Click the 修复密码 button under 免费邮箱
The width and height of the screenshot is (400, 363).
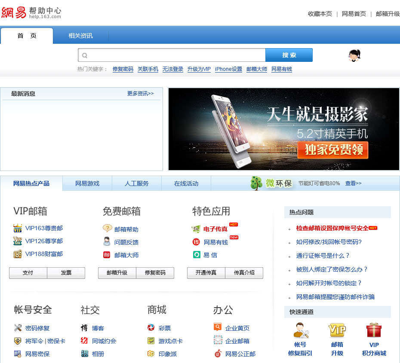(155, 273)
